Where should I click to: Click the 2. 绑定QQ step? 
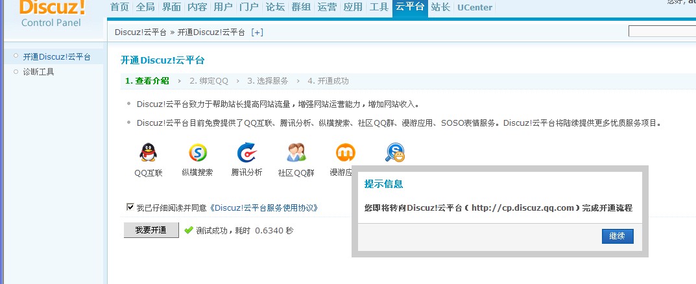pyautogui.click(x=209, y=81)
